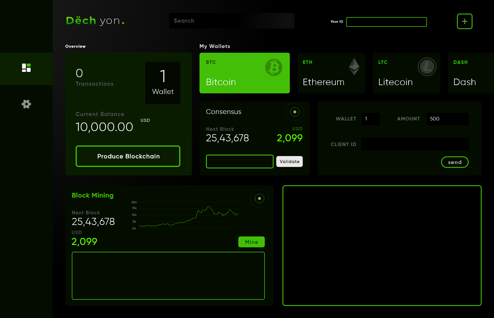Click the Bitcoin logo on the BTC card
Image resolution: width=494 pixels, height=318 pixels.
(274, 67)
